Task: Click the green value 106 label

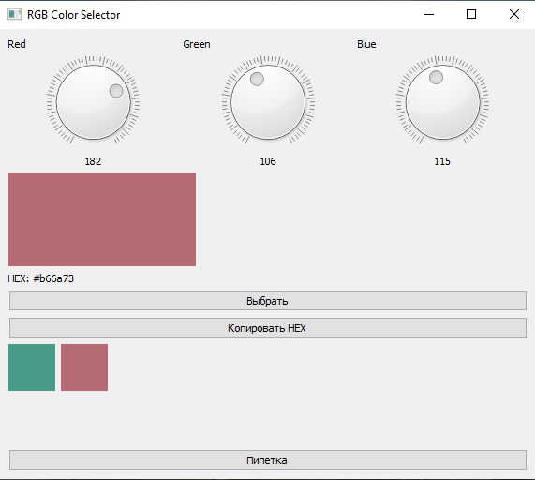Action: 268,161
